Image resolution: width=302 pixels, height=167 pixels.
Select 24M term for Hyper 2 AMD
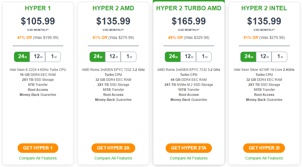point(97,57)
